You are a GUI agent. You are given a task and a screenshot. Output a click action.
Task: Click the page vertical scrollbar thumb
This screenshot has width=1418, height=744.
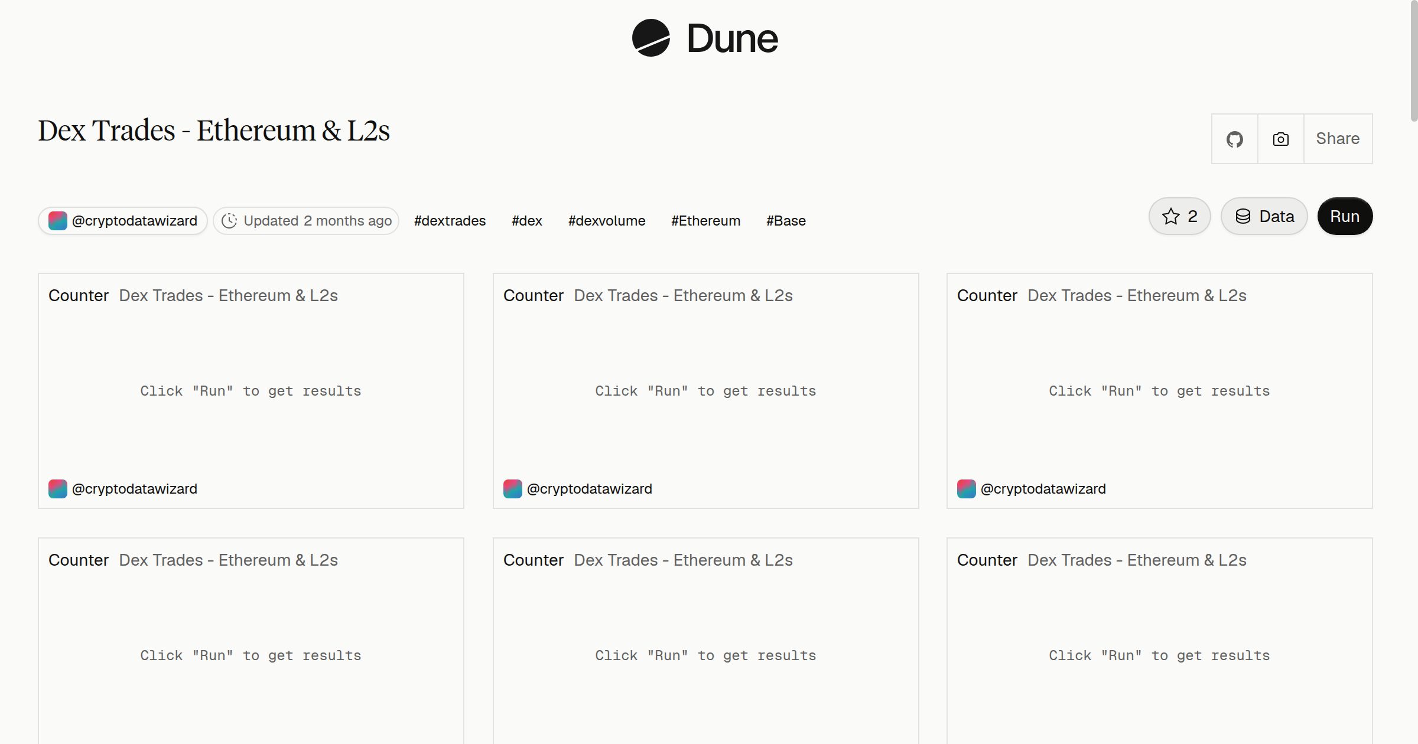coord(1413,62)
